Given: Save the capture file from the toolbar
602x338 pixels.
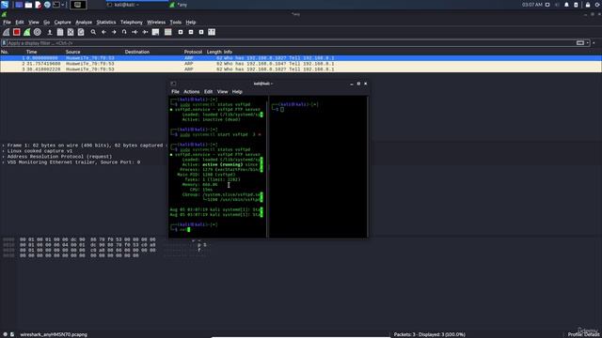Looking at the screenshot, I should pos(60,32).
